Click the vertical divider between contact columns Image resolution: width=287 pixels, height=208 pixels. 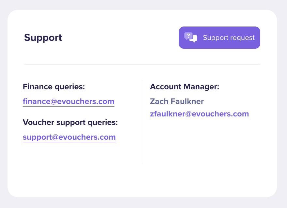coord(142,122)
